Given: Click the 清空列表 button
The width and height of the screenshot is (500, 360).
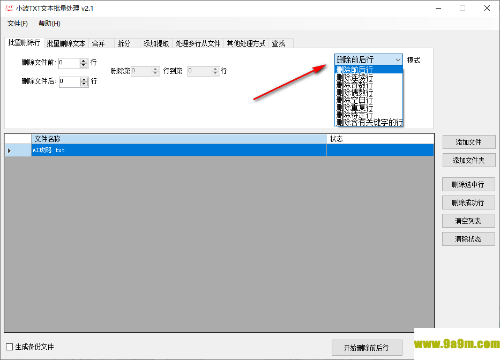Looking at the screenshot, I should 468,221.
